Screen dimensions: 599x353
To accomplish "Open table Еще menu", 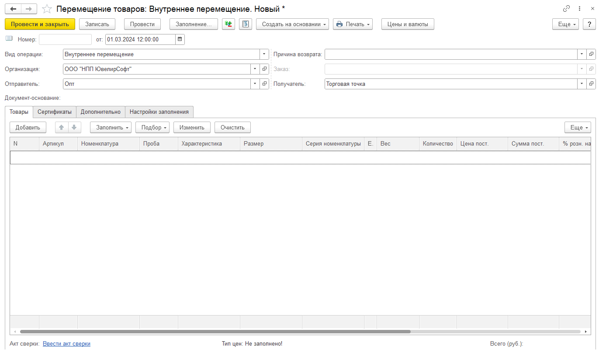I will [578, 127].
